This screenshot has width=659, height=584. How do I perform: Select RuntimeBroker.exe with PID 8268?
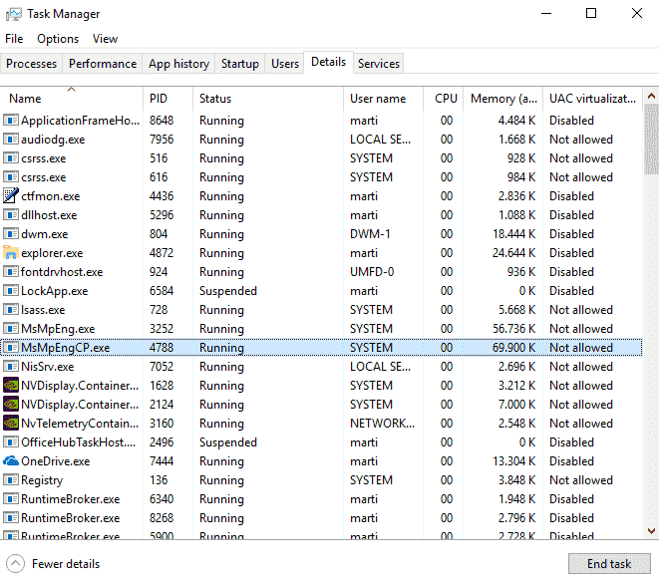(321, 517)
